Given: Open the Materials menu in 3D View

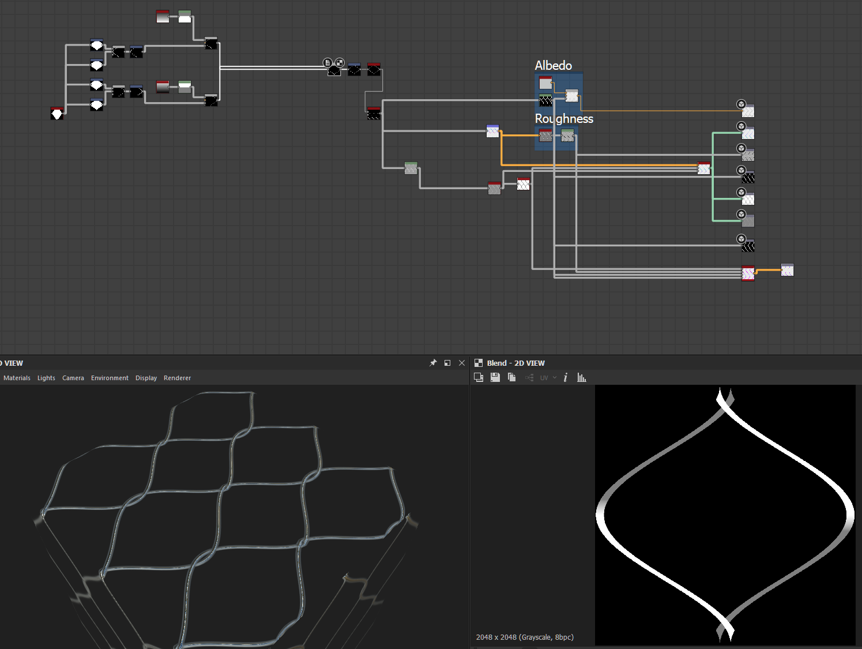Looking at the screenshot, I should point(17,378).
